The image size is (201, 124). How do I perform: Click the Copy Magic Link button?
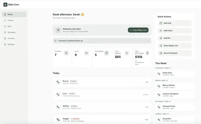138,30
